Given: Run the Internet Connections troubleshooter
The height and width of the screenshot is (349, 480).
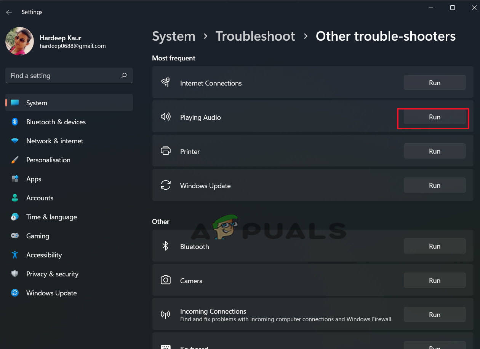Looking at the screenshot, I should pos(434,83).
